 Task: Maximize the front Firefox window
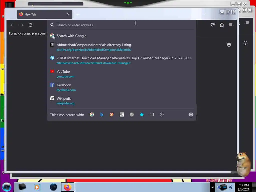(x=228, y=12)
